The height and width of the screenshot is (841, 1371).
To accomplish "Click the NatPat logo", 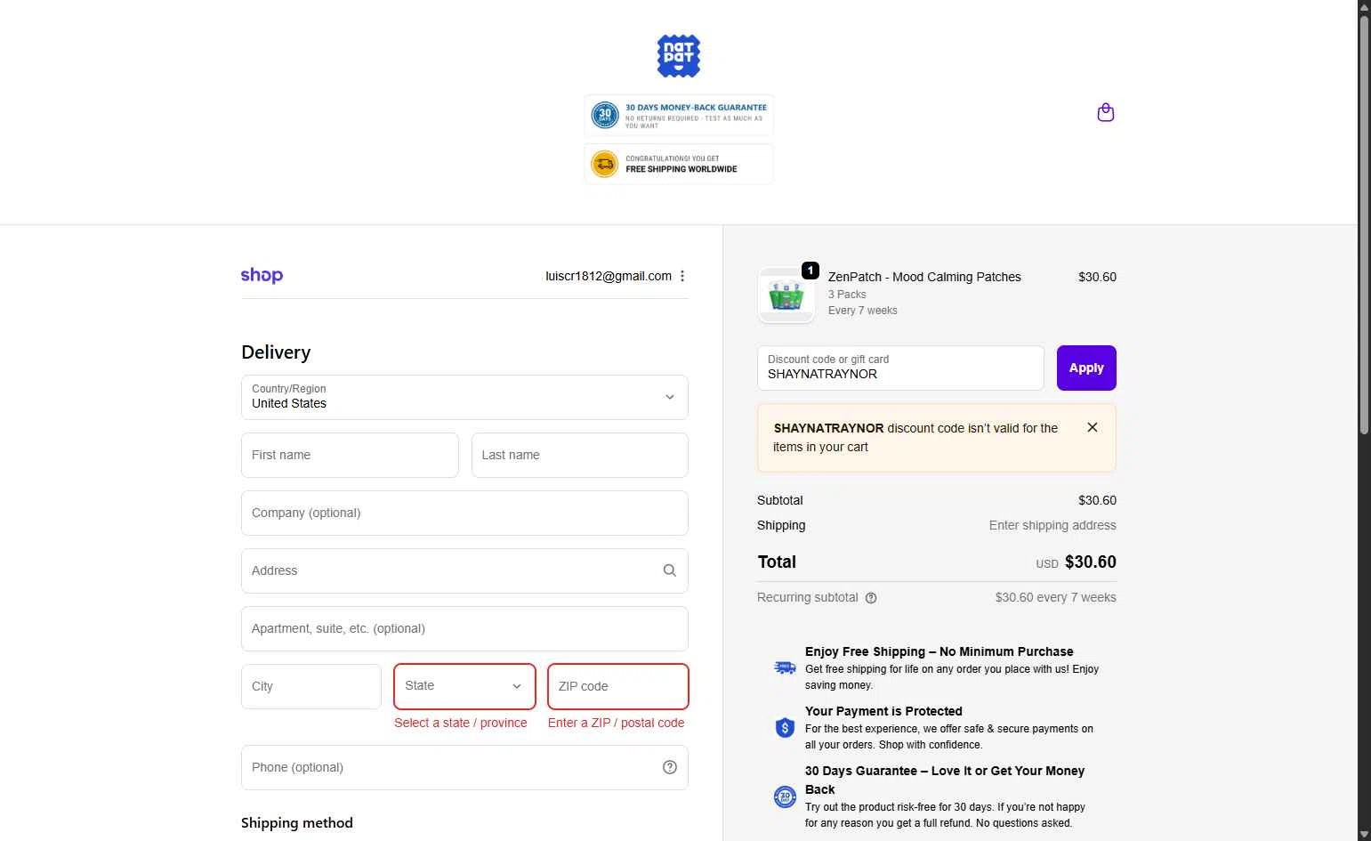I will pos(679,56).
